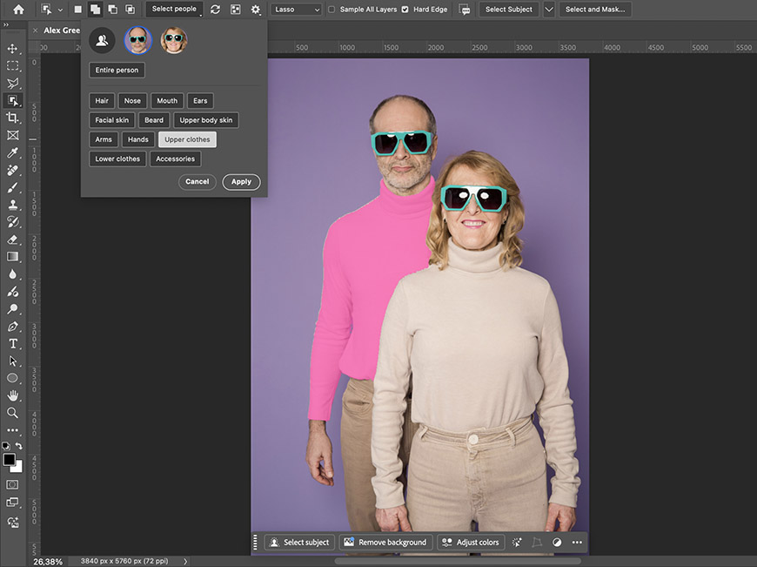Viewport: 757px width, 567px height.
Task: Open the Edit Toolbar ellipsis
Action: tap(12, 429)
